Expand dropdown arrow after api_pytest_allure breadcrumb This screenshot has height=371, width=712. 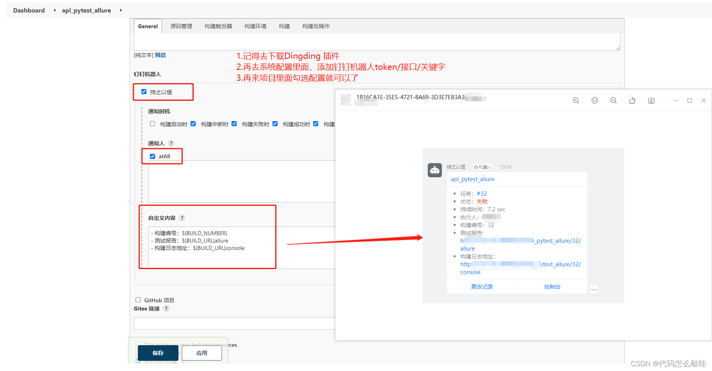point(121,10)
